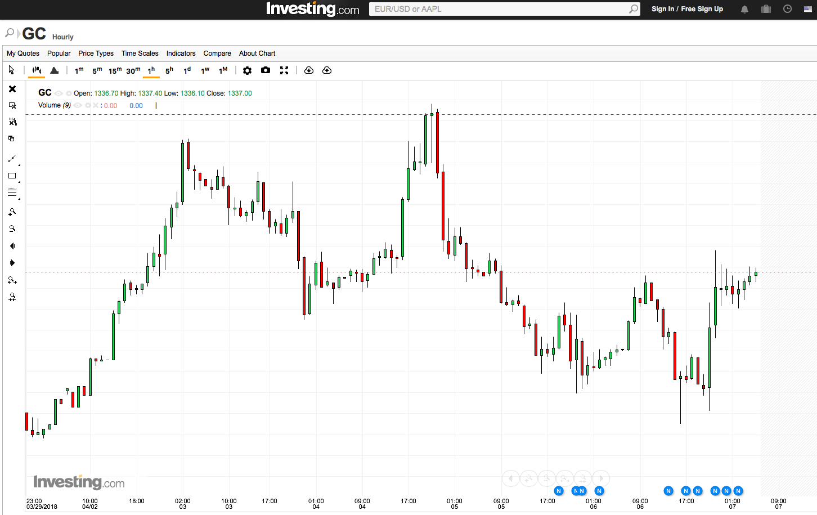Open the Indicators menu
817x515 pixels.
(x=181, y=53)
